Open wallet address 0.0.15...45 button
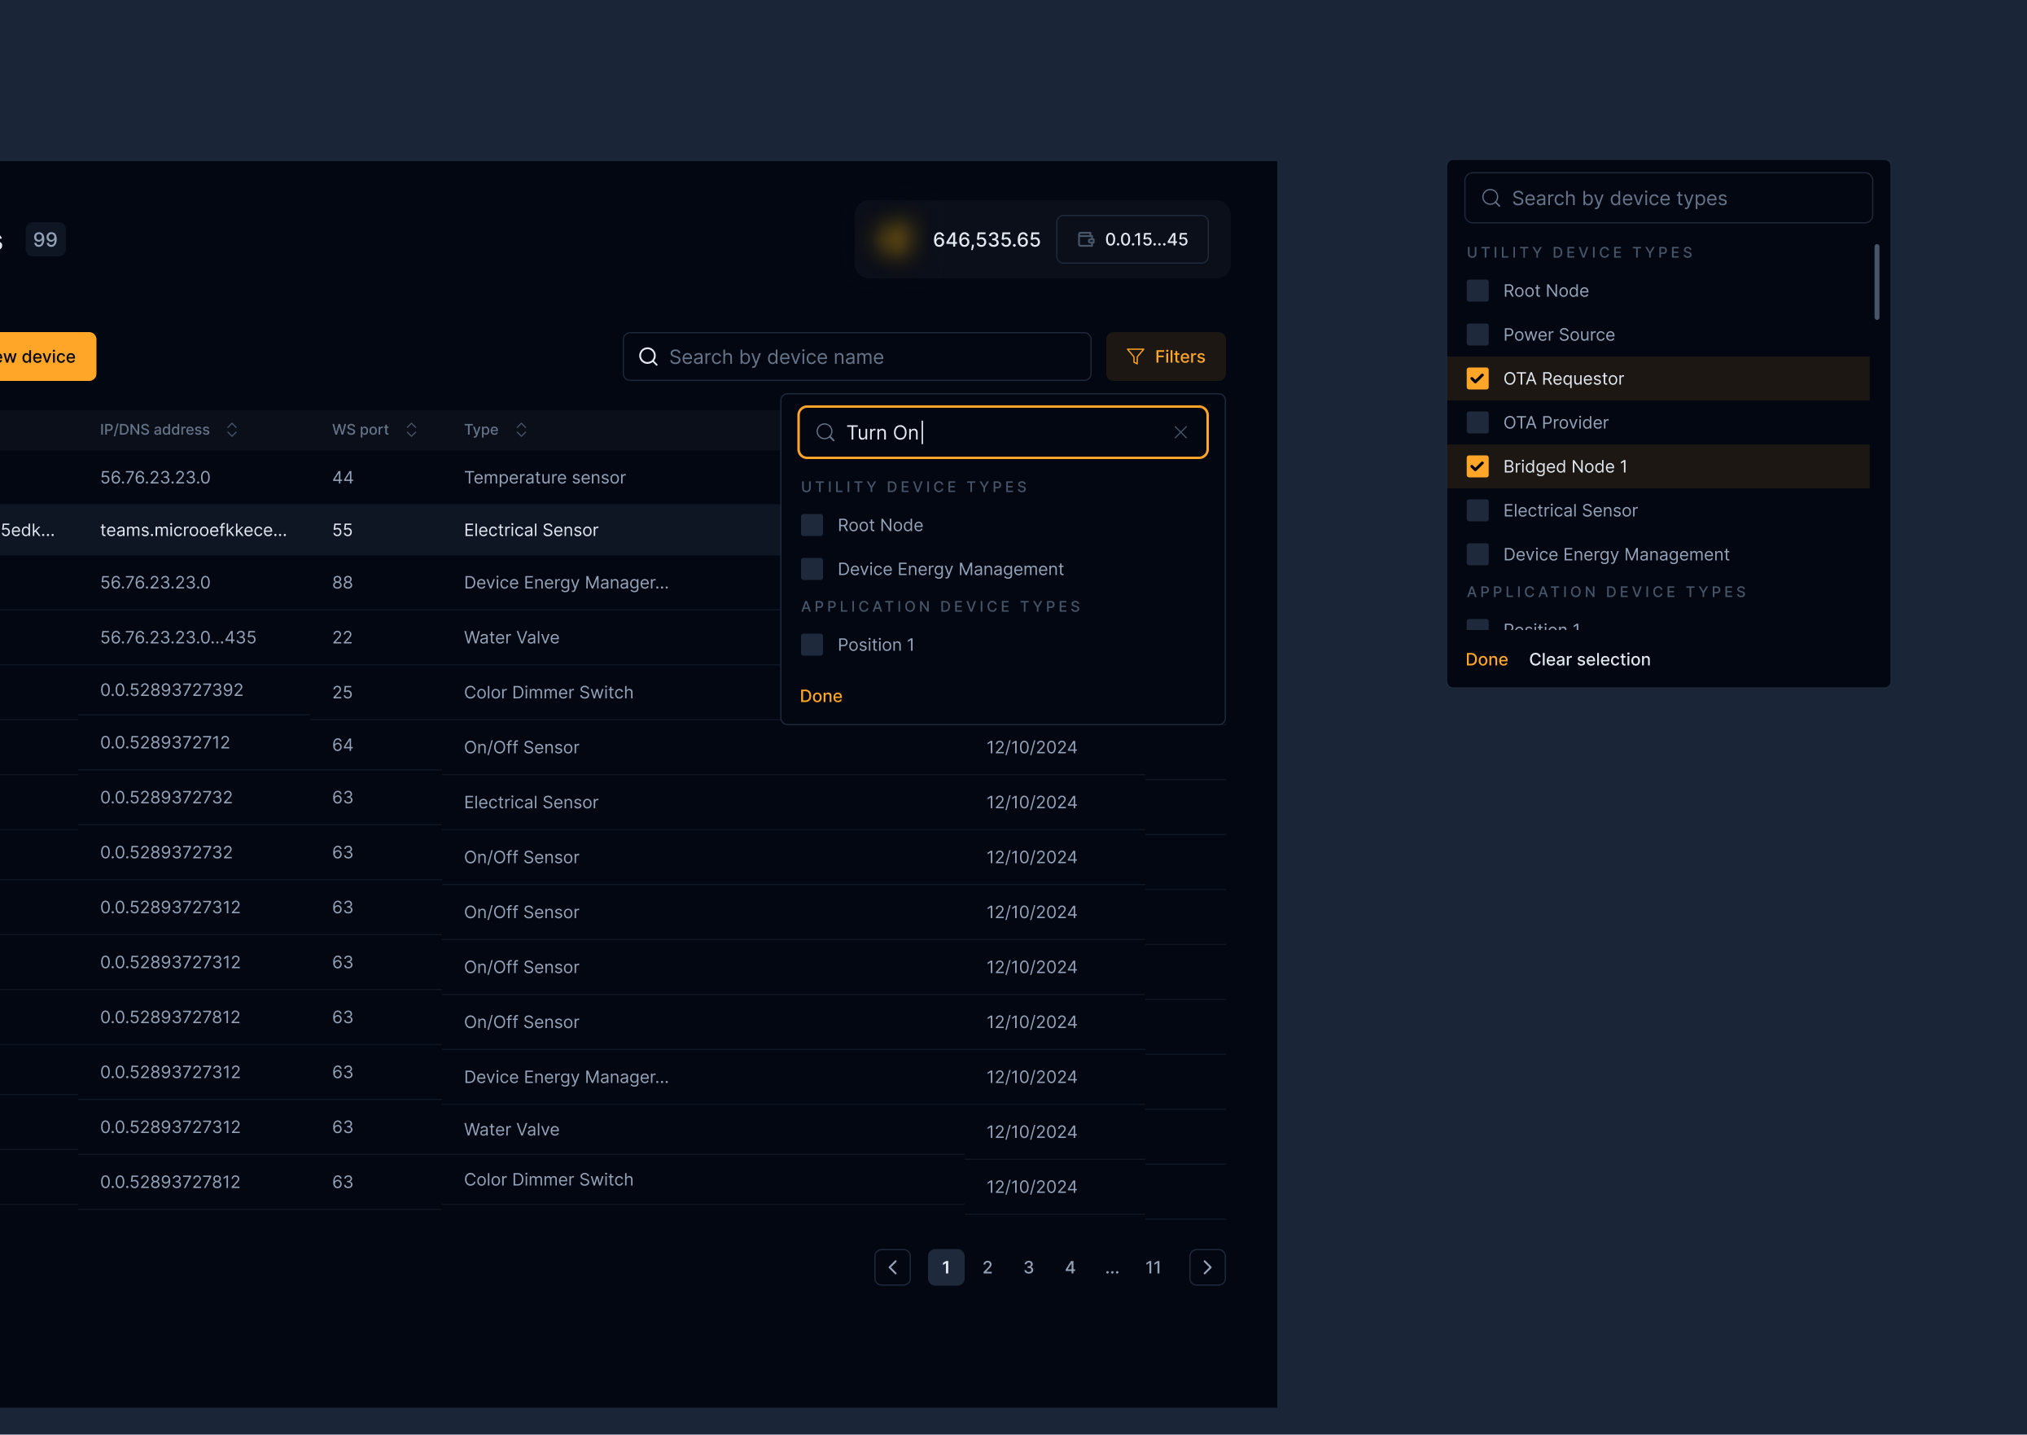The height and width of the screenshot is (1435, 2027). coord(1131,239)
